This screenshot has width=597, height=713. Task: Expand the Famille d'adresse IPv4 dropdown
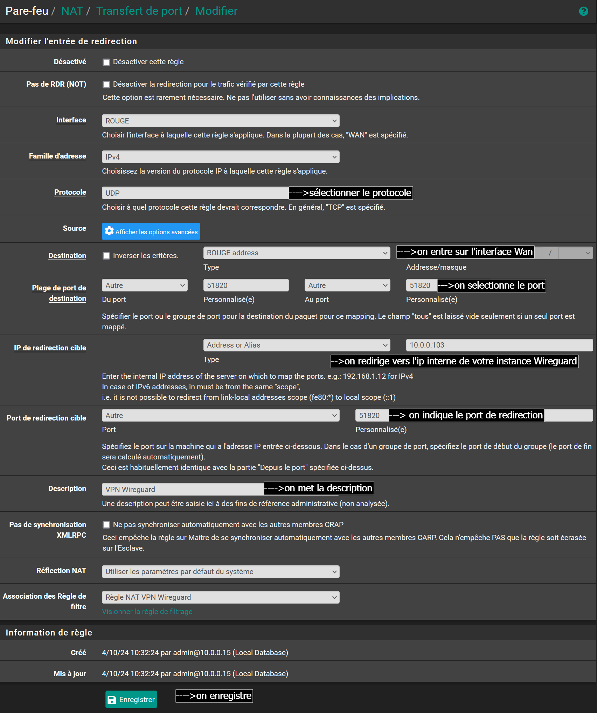point(221,157)
